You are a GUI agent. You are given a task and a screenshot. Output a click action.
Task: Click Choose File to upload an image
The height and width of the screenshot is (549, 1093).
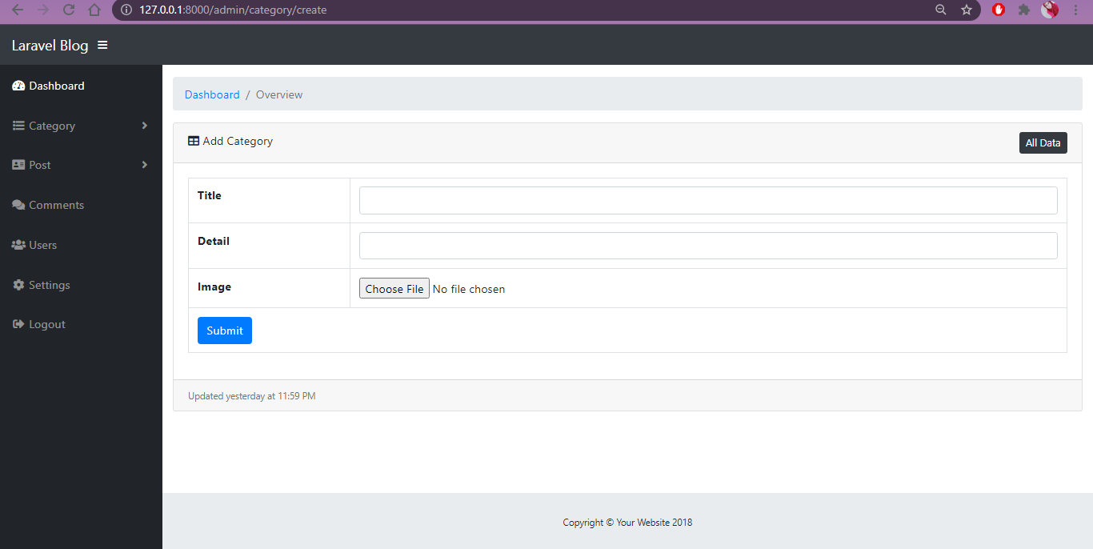[394, 288]
